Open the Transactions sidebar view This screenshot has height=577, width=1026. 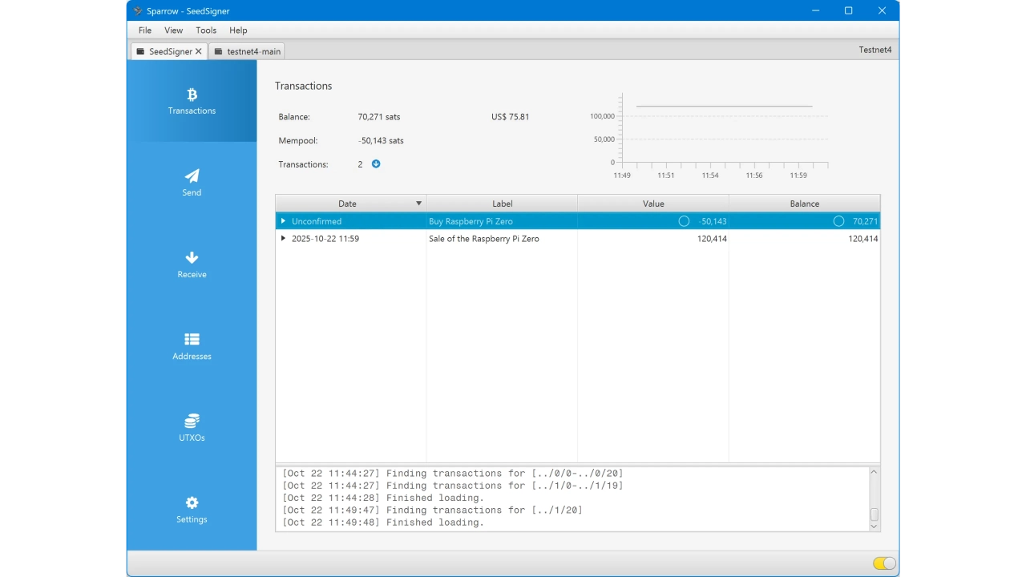pos(192,102)
